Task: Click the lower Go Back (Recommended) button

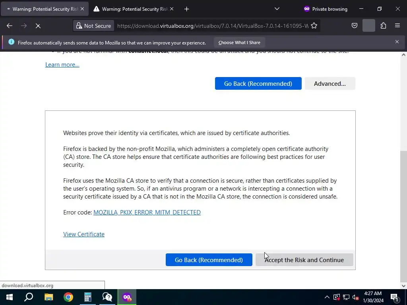Action: pos(209,260)
